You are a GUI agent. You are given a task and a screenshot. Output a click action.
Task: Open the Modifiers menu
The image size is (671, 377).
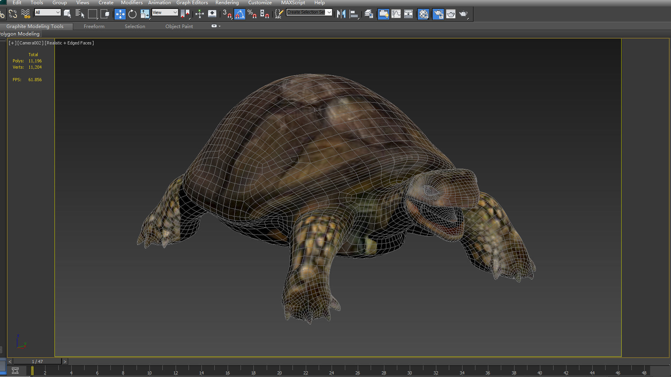point(131,3)
